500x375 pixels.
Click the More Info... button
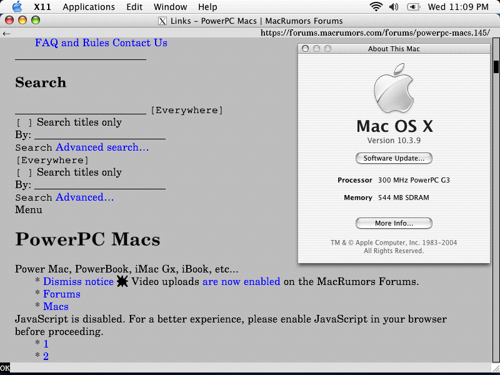click(x=394, y=223)
